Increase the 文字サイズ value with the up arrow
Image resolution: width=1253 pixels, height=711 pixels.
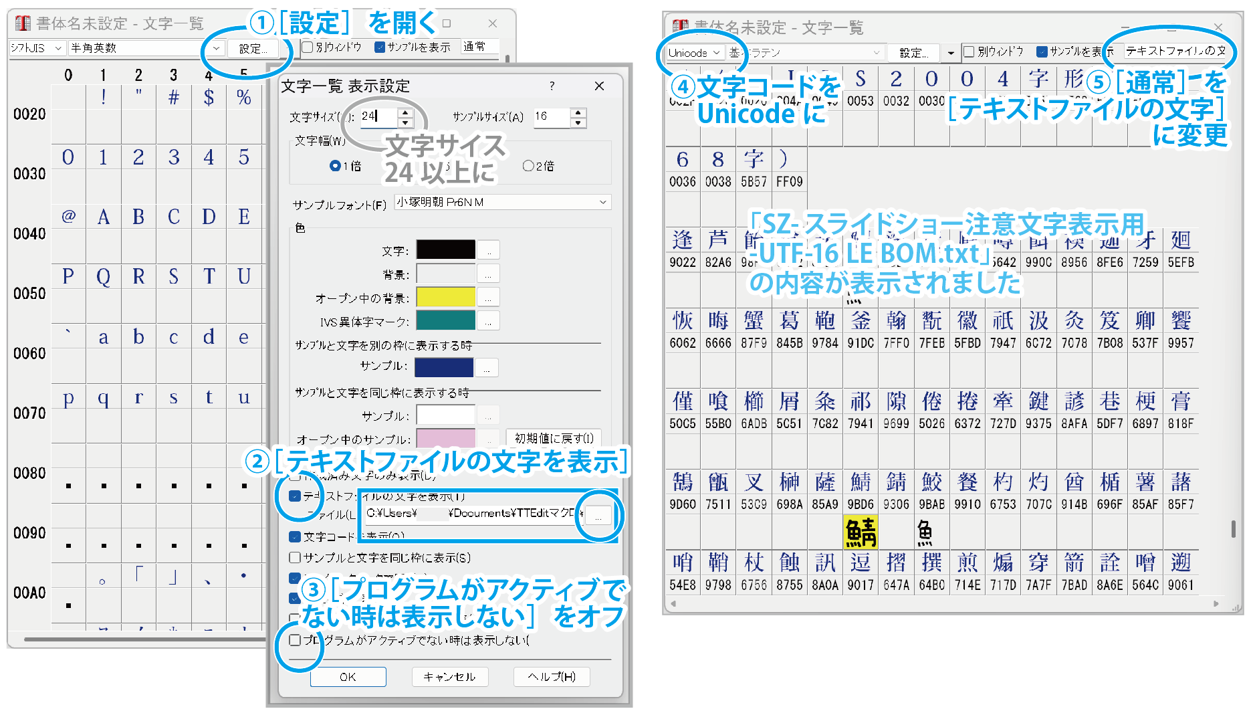click(406, 112)
